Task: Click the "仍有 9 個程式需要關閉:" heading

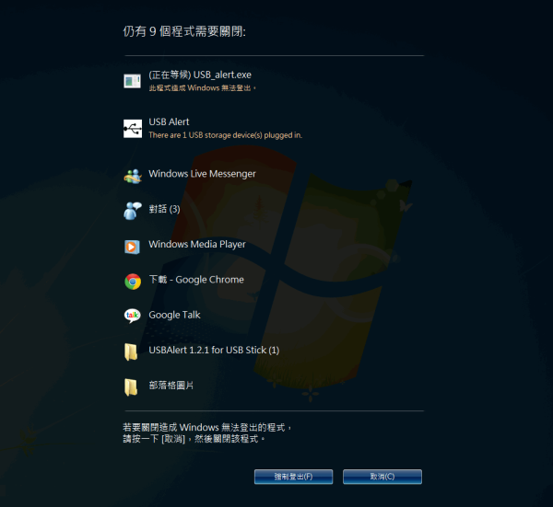Action: [184, 31]
